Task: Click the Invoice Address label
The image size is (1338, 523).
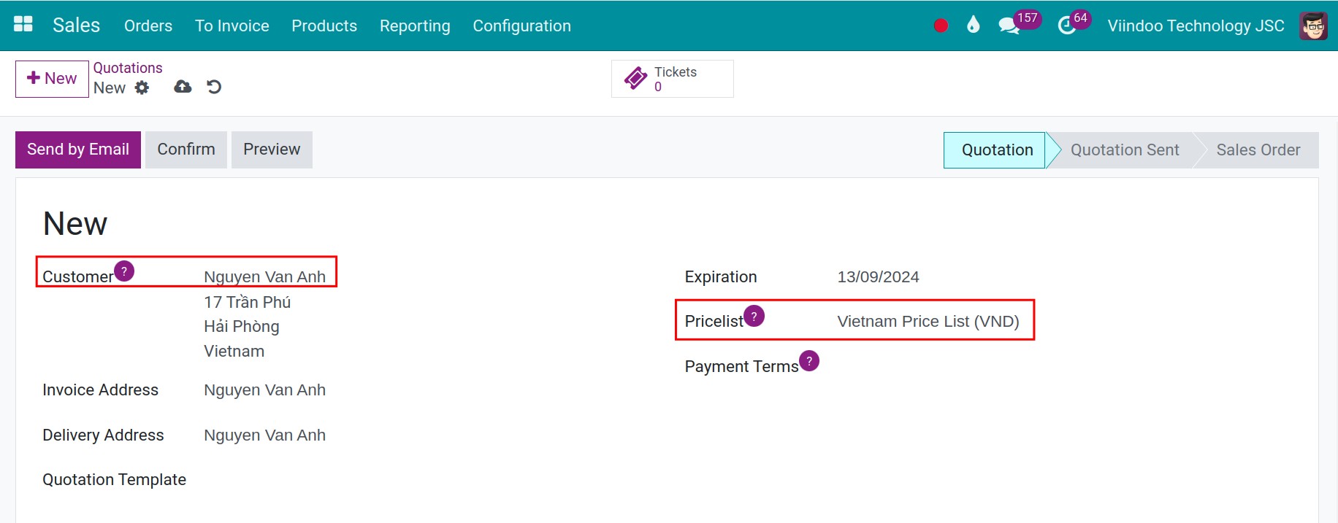Action: (101, 390)
